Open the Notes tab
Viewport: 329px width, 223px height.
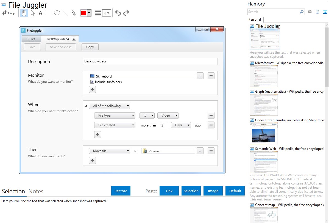click(36, 191)
